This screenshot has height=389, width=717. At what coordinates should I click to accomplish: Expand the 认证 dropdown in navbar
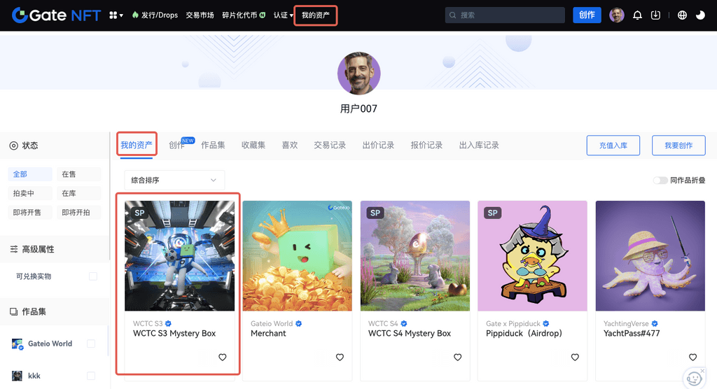[283, 15]
